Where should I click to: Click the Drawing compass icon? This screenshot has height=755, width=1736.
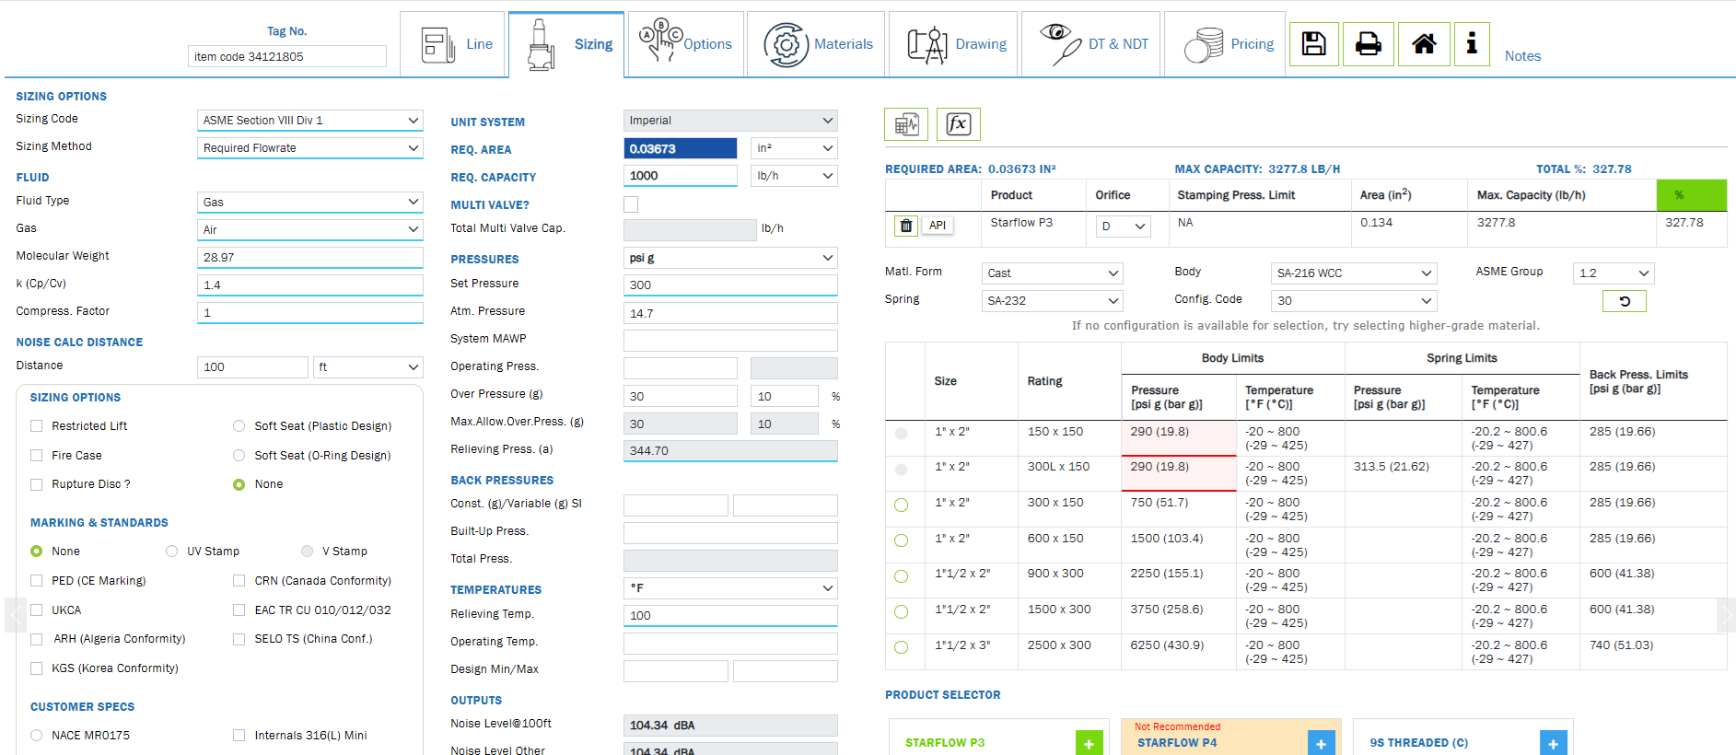(x=927, y=45)
